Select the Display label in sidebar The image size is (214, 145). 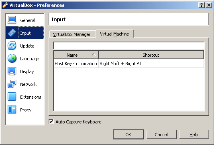(x=27, y=72)
